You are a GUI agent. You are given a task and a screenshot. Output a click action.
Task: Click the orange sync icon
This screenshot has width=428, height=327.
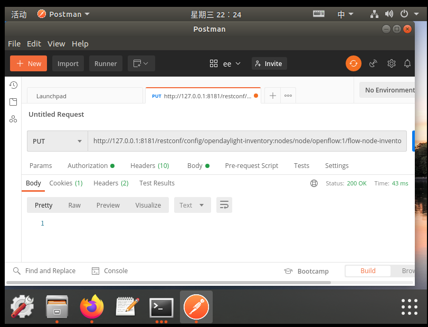point(354,63)
